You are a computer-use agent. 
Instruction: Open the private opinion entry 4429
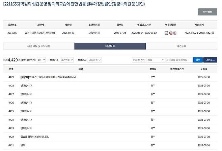click(48, 77)
